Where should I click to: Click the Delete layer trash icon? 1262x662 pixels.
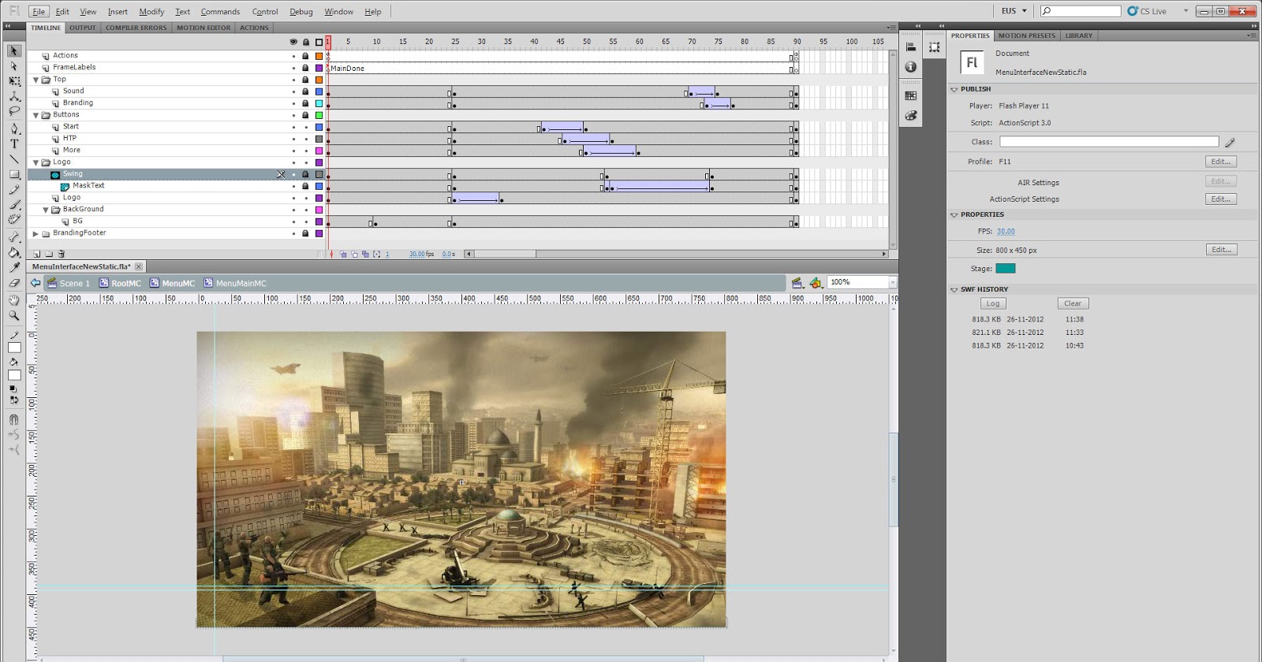[x=61, y=254]
